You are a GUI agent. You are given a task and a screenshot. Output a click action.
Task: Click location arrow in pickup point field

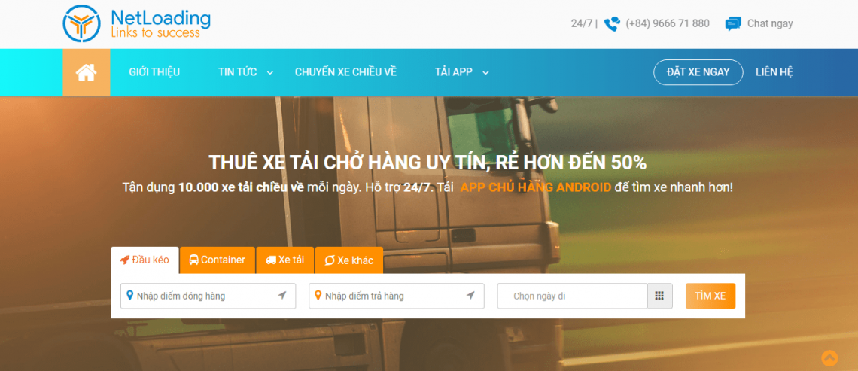tap(281, 296)
